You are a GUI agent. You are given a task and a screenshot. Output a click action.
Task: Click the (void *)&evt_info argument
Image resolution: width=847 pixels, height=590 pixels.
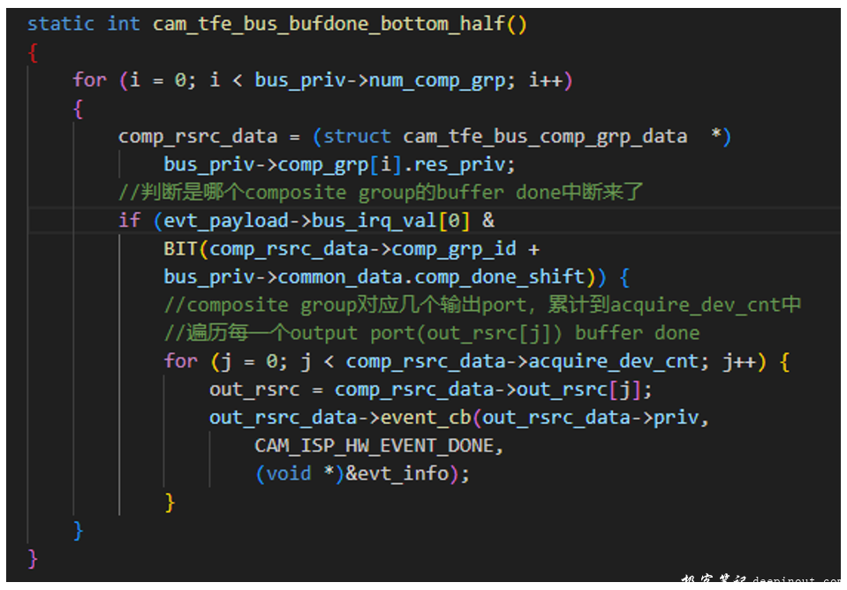(362, 474)
